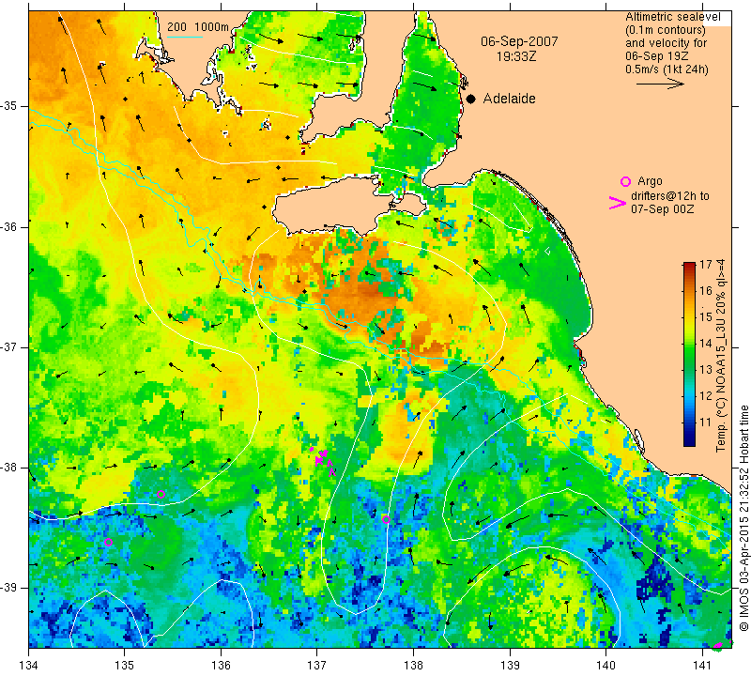Click '07-Sep 00Z' legend text
This screenshot has width=751, height=676.
tap(663, 208)
